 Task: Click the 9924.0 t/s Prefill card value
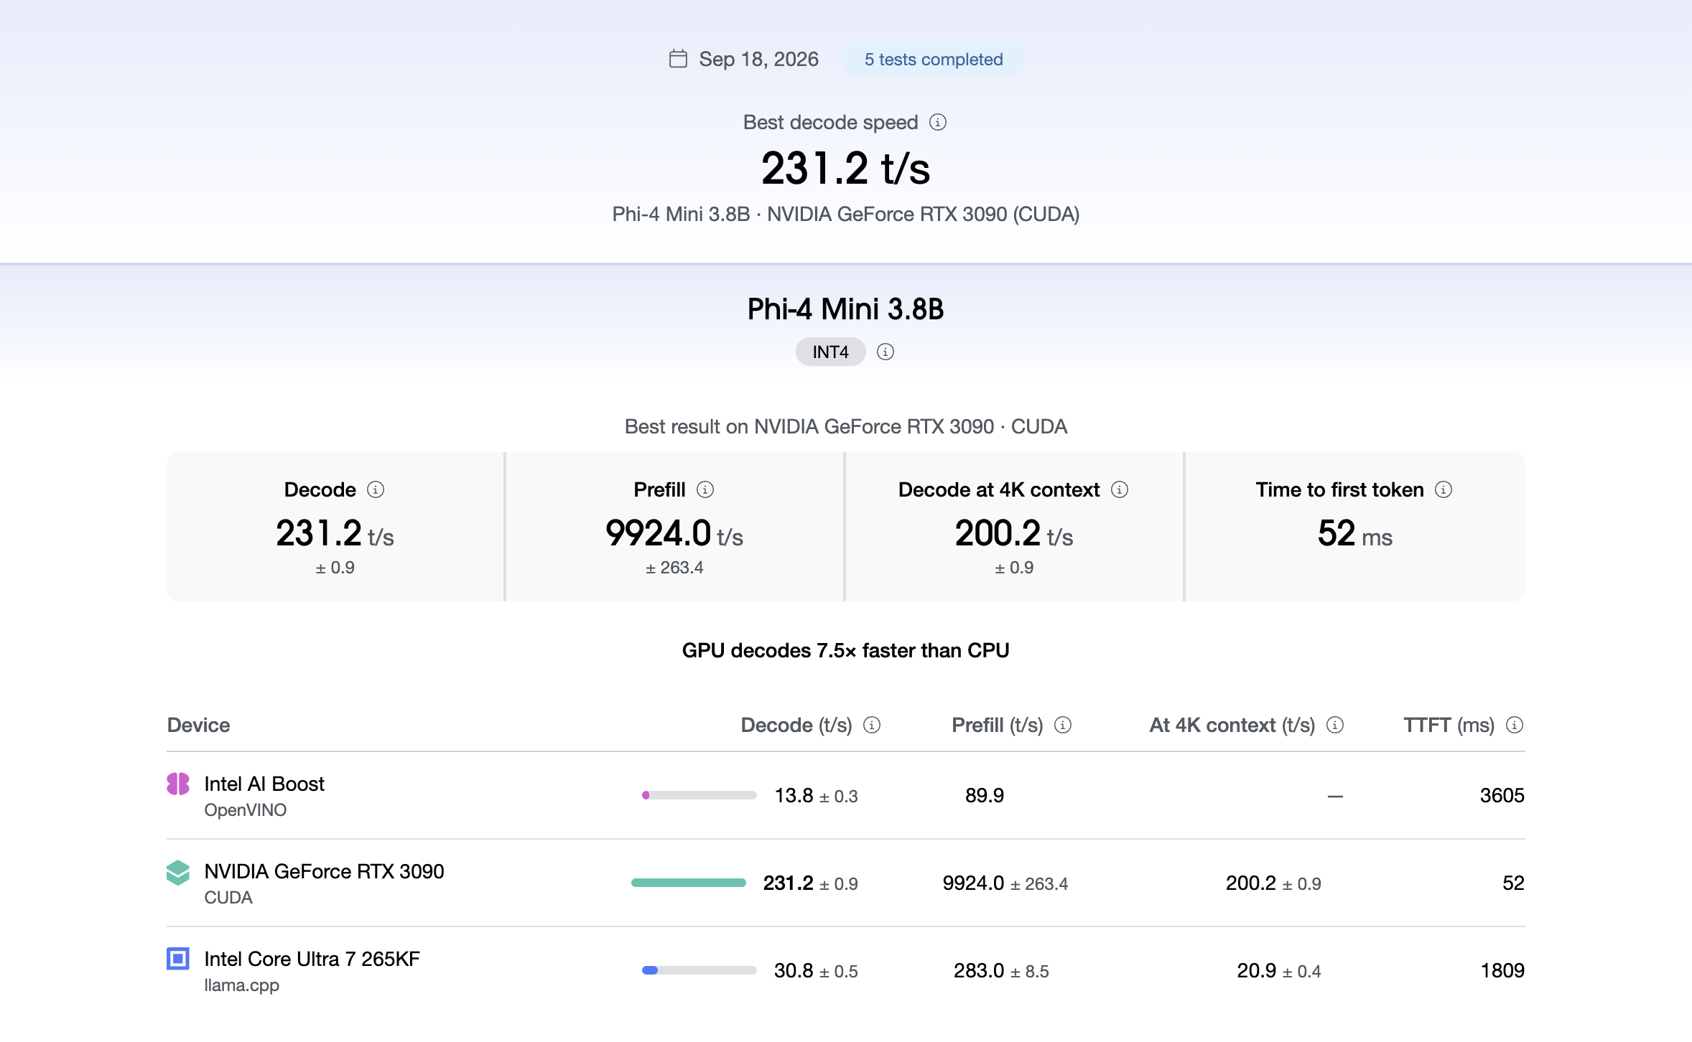tap(674, 533)
